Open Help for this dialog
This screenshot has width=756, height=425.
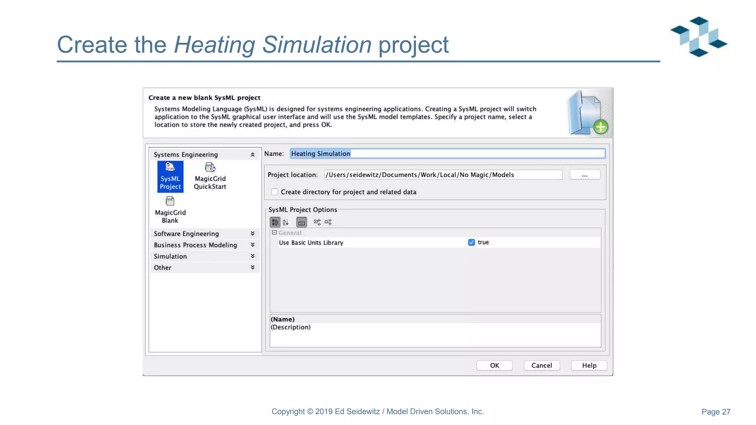[589, 365]
